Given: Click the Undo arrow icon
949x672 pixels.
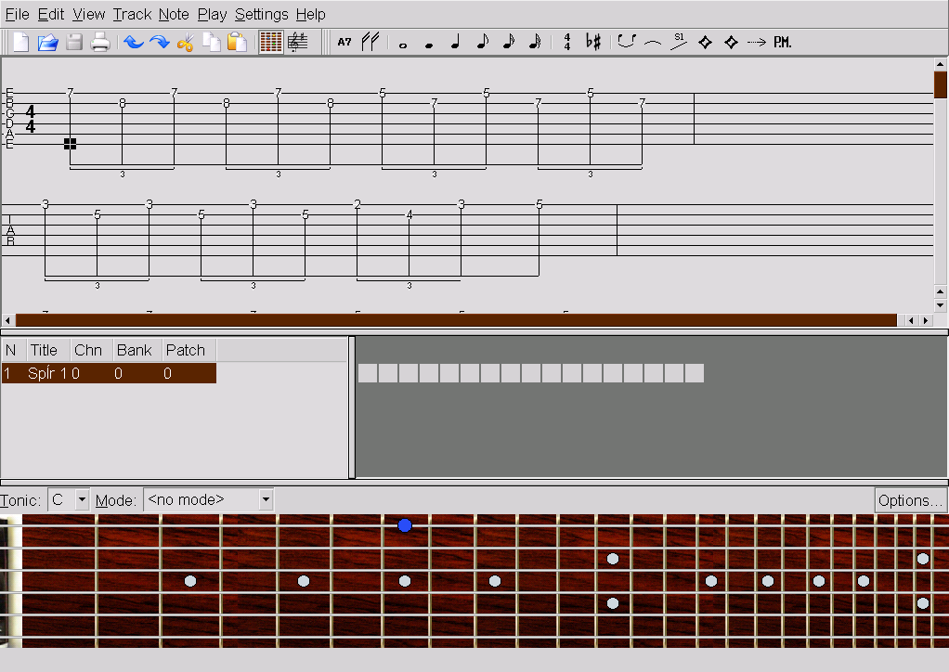Looking at the screenshot, I should pyautogui.click(x=134, y=42).
